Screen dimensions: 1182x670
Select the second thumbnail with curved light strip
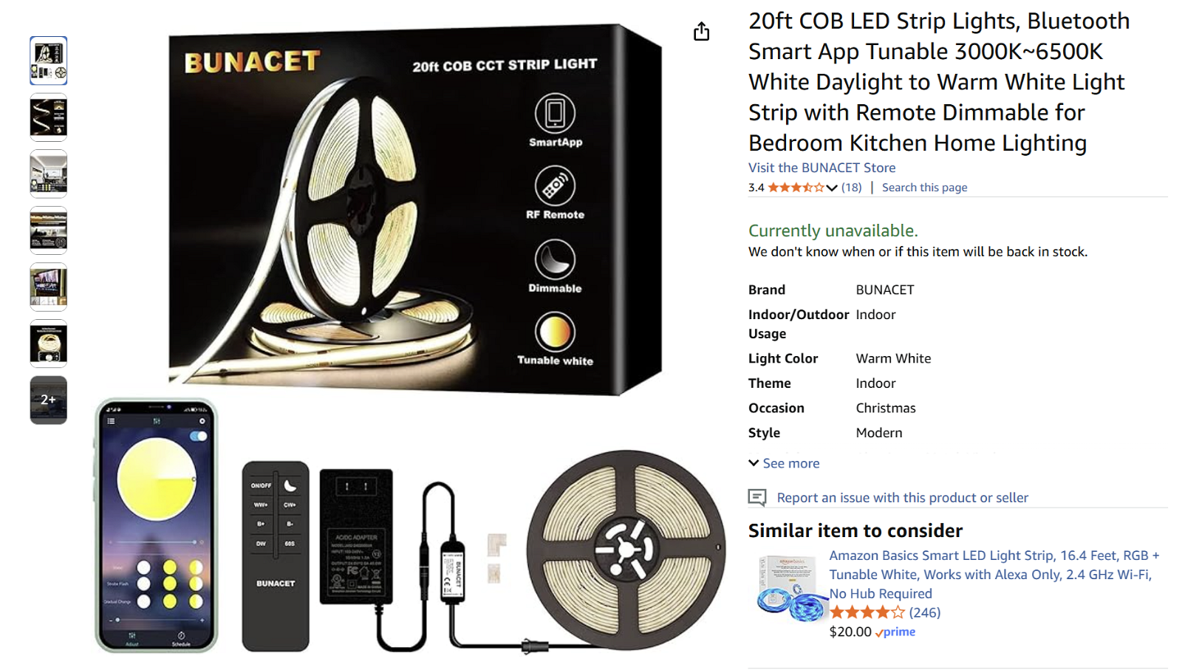(x=49, y=117)
